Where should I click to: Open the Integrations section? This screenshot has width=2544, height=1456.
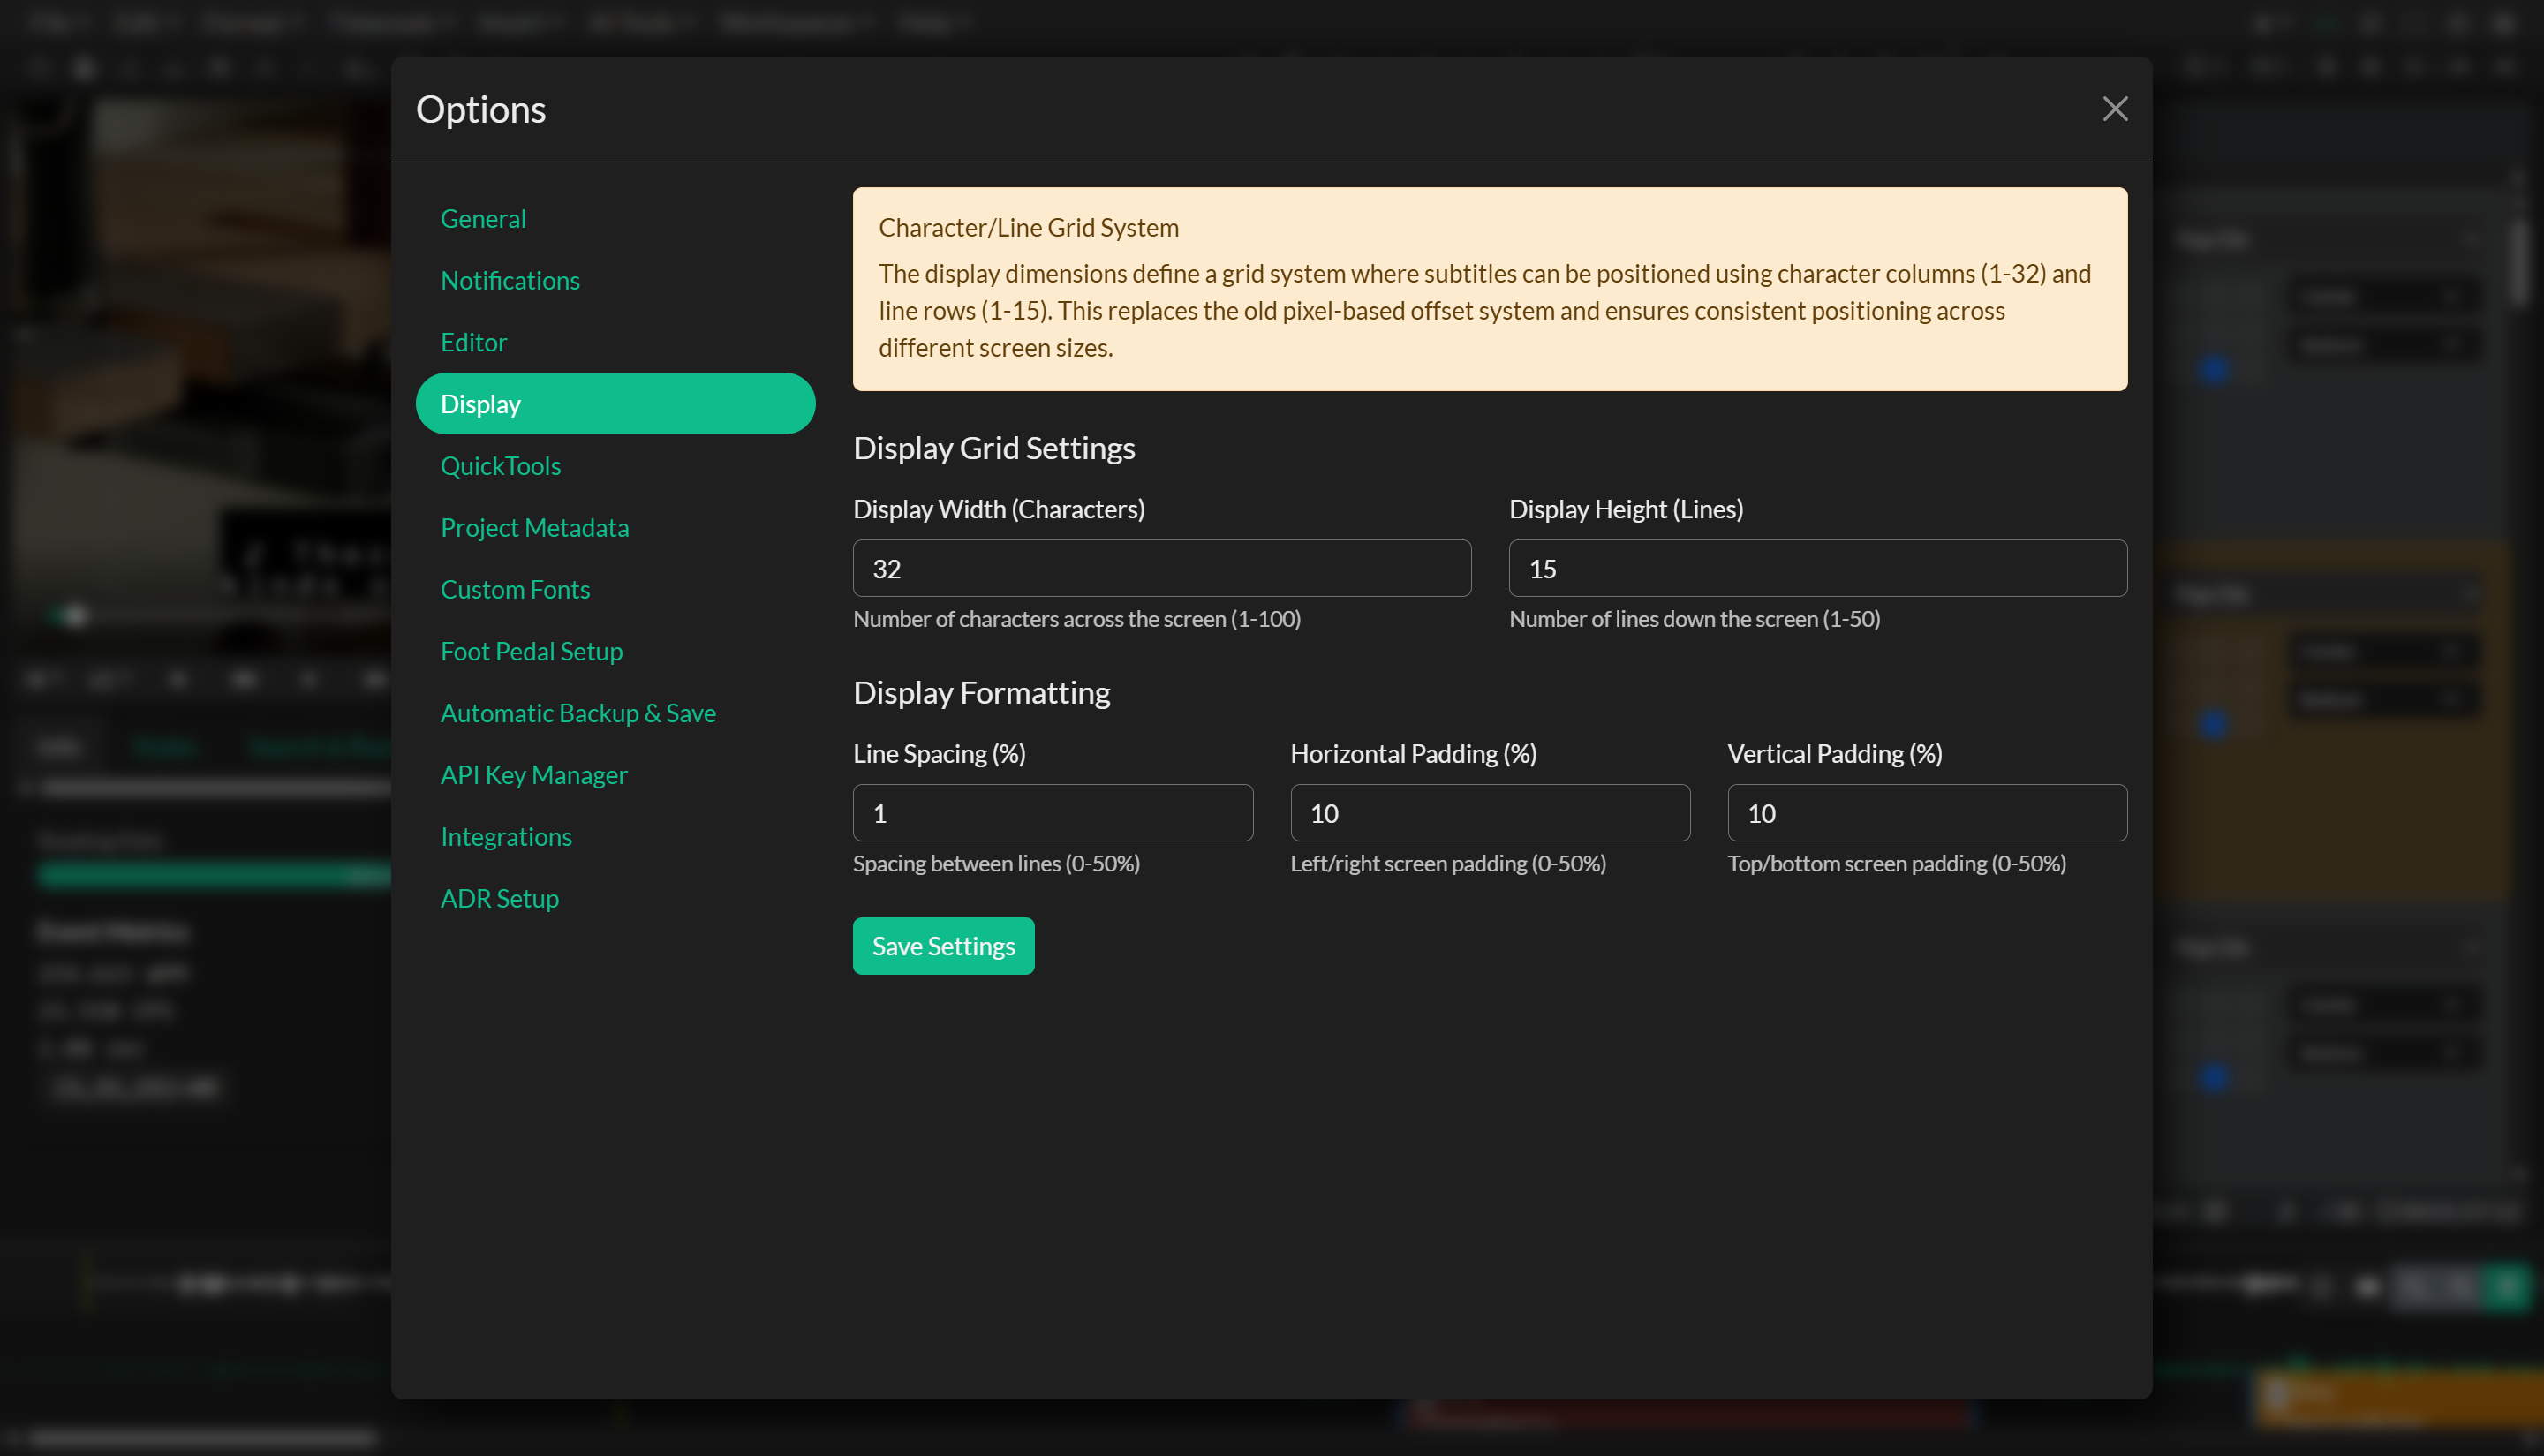click(x=506, y=836)
